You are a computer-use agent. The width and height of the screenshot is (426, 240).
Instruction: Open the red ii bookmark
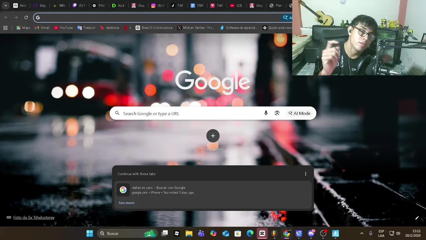click(x=128, y=28)
